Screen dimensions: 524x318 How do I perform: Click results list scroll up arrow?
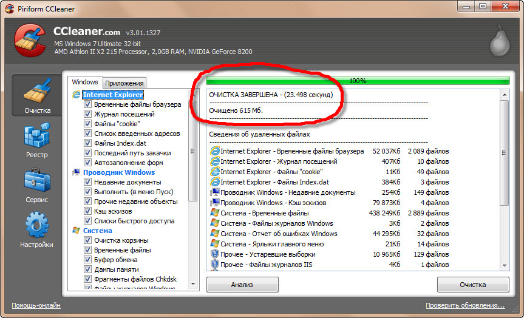pos(505,95)
